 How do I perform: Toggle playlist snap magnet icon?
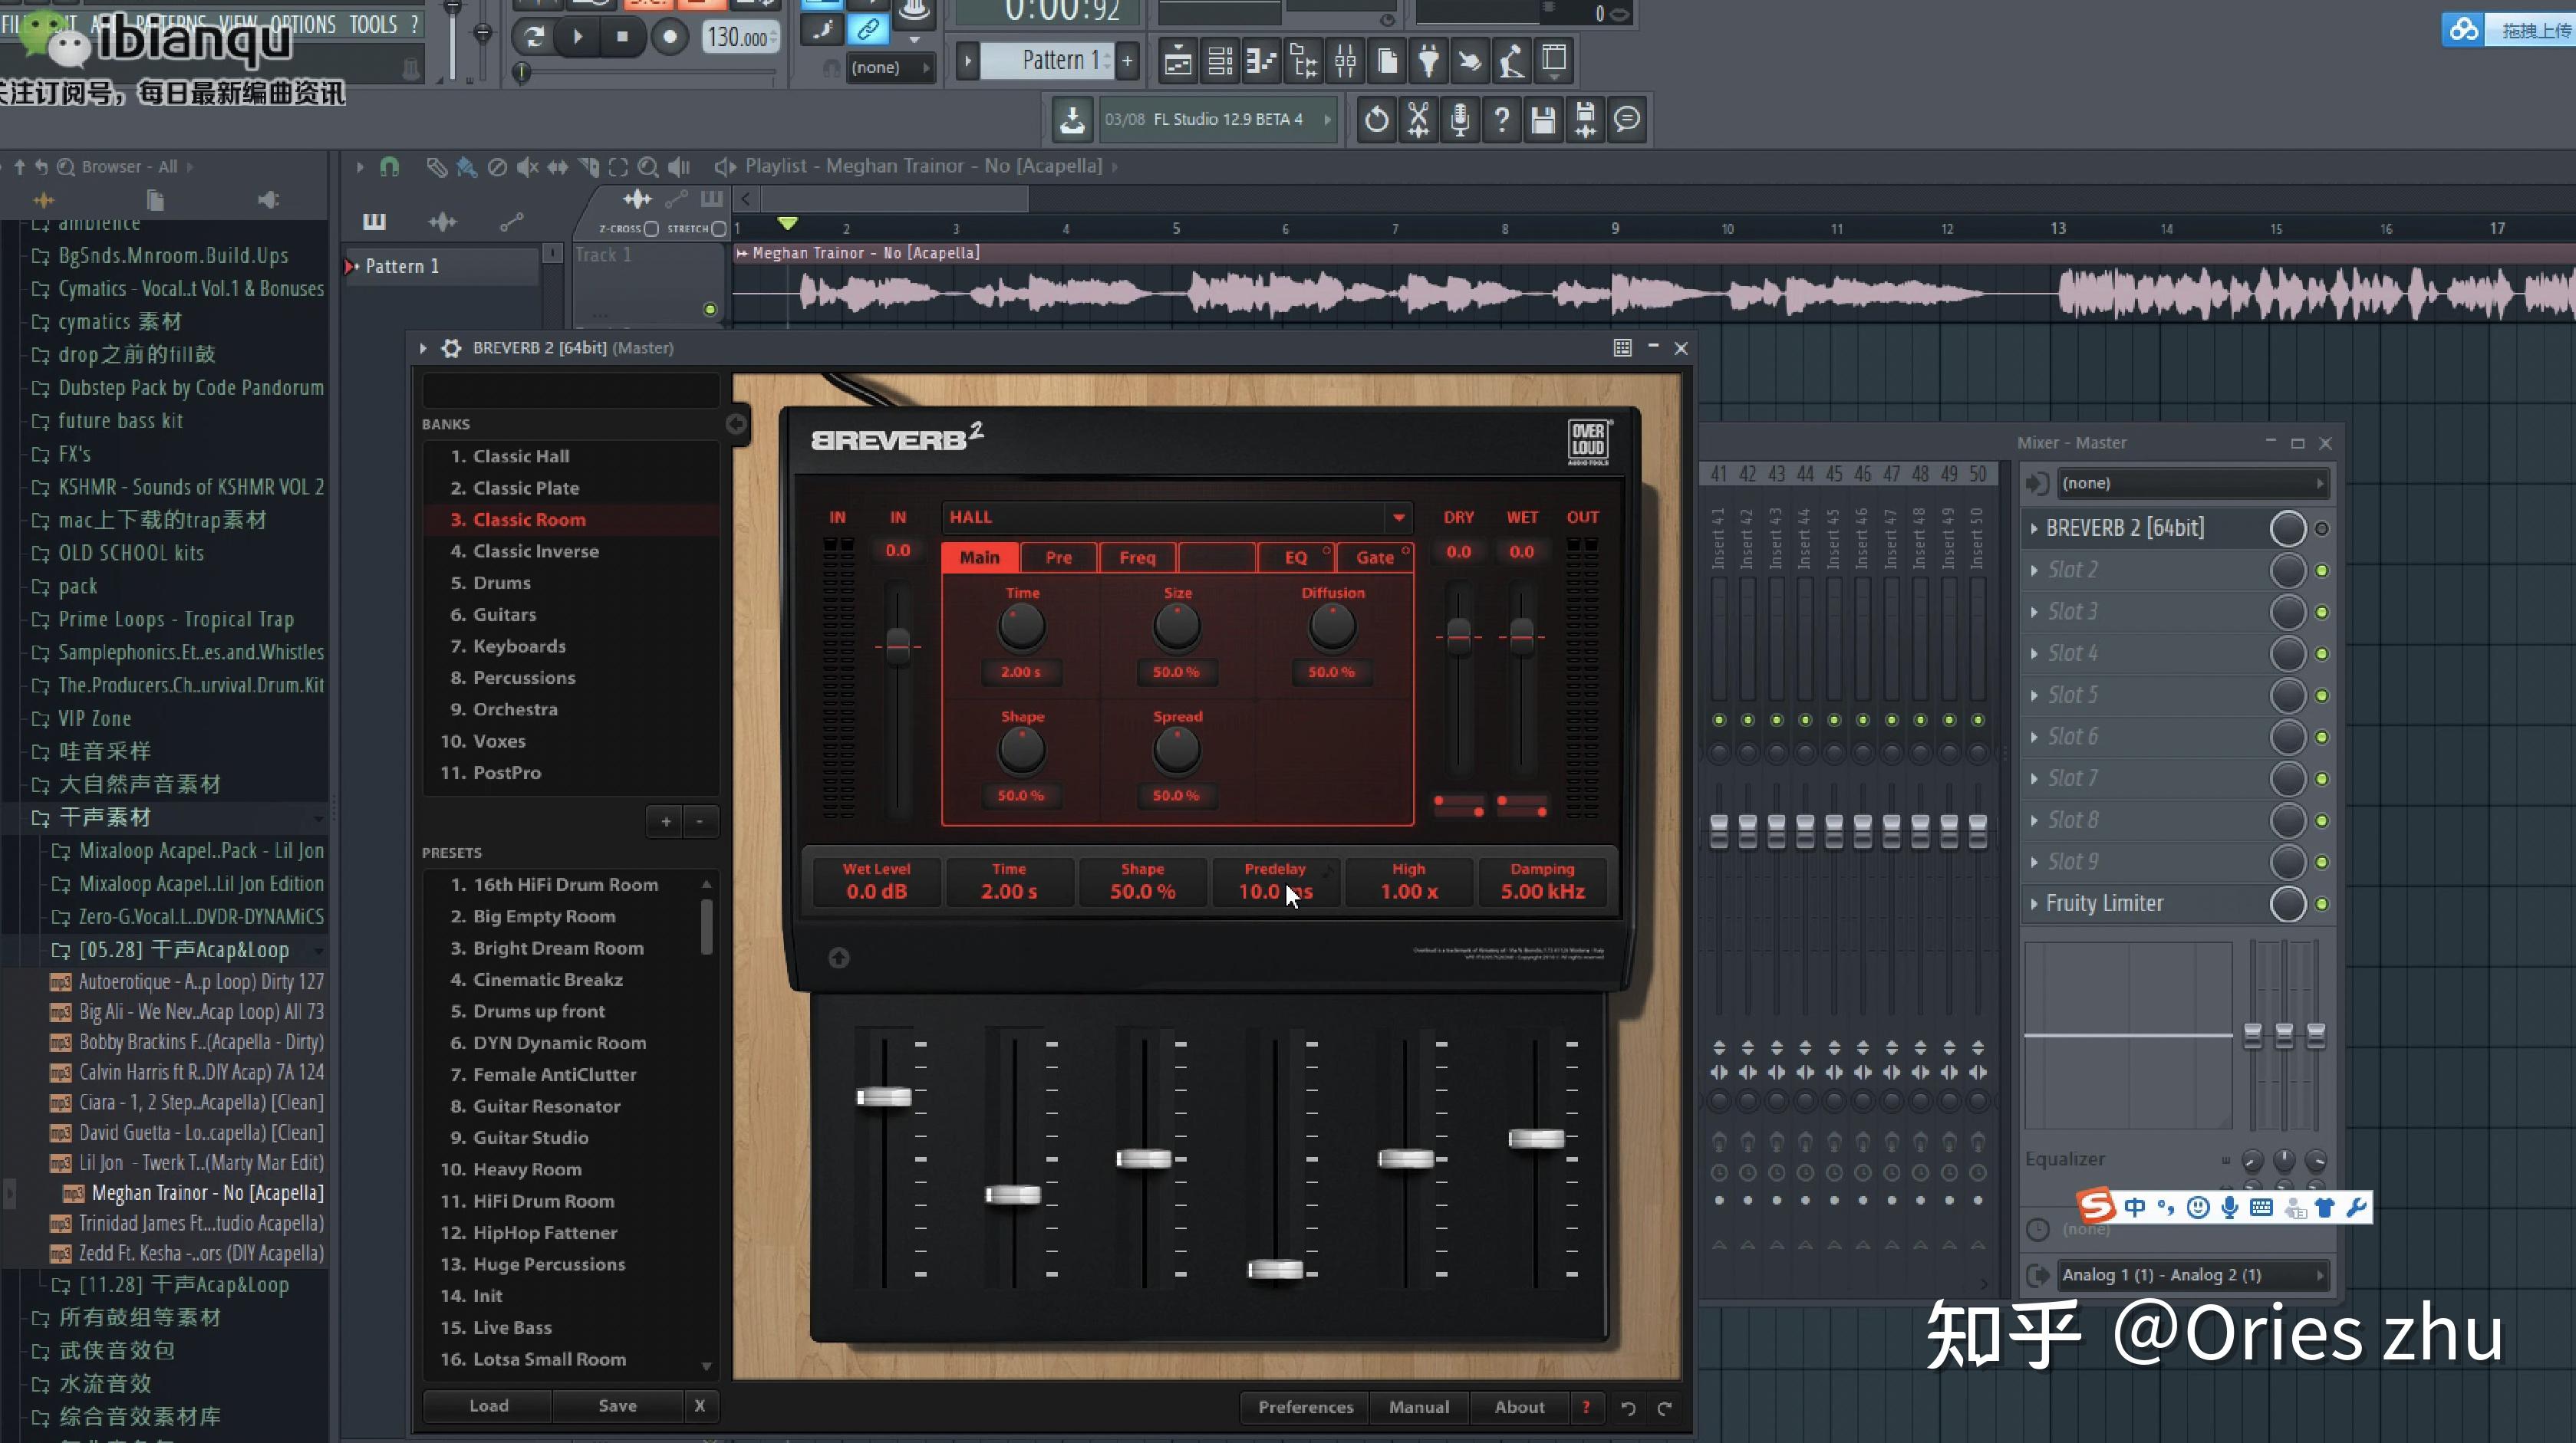(390, 167)
